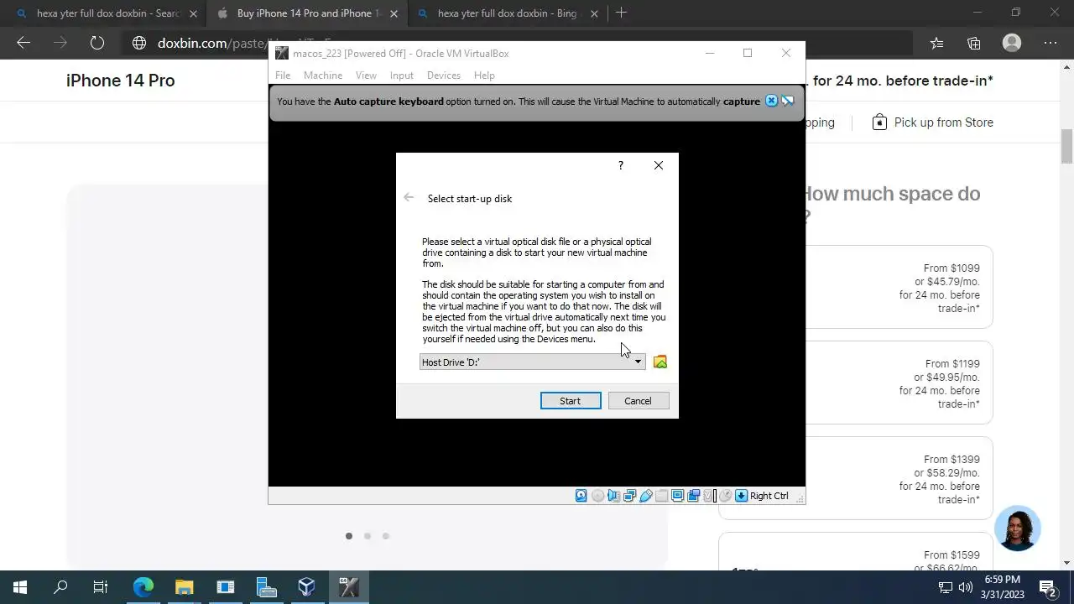Image resolution: width=1074 pixels, height=604 pixels.
Task: Open Task View on the taskbar
Action: click(x=101, y=587)
